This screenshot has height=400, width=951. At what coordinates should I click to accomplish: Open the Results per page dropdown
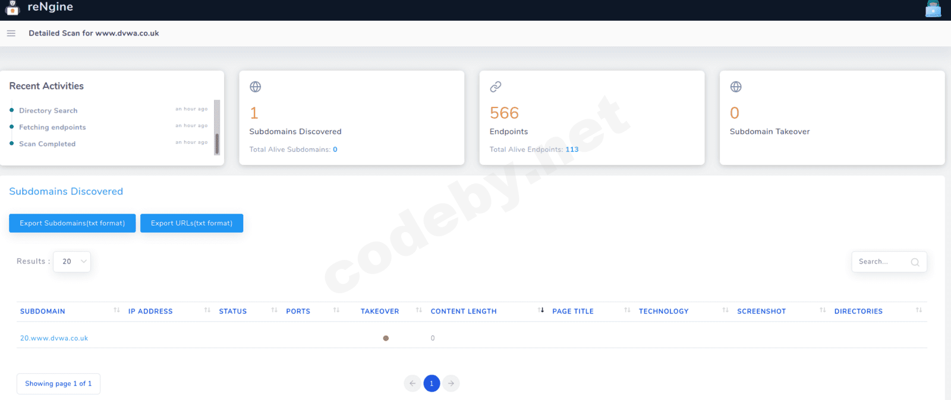point(72,261)
